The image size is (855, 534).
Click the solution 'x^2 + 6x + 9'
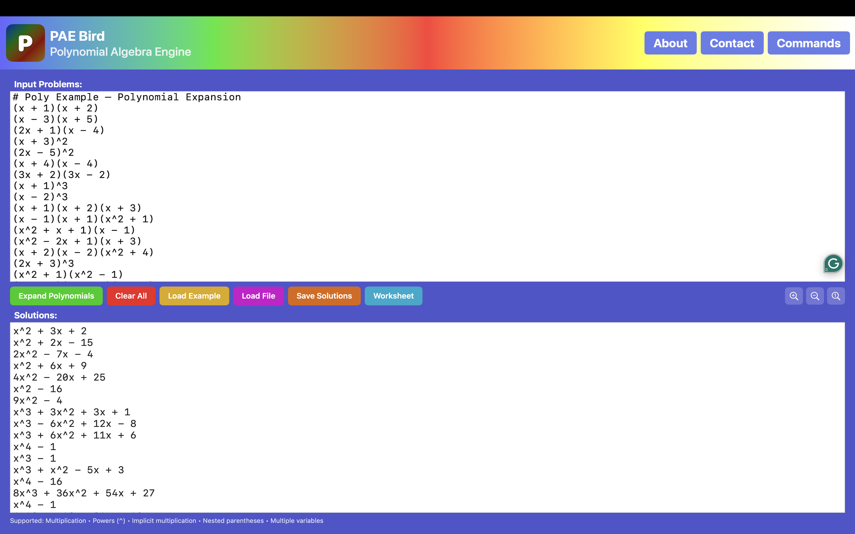50,366
